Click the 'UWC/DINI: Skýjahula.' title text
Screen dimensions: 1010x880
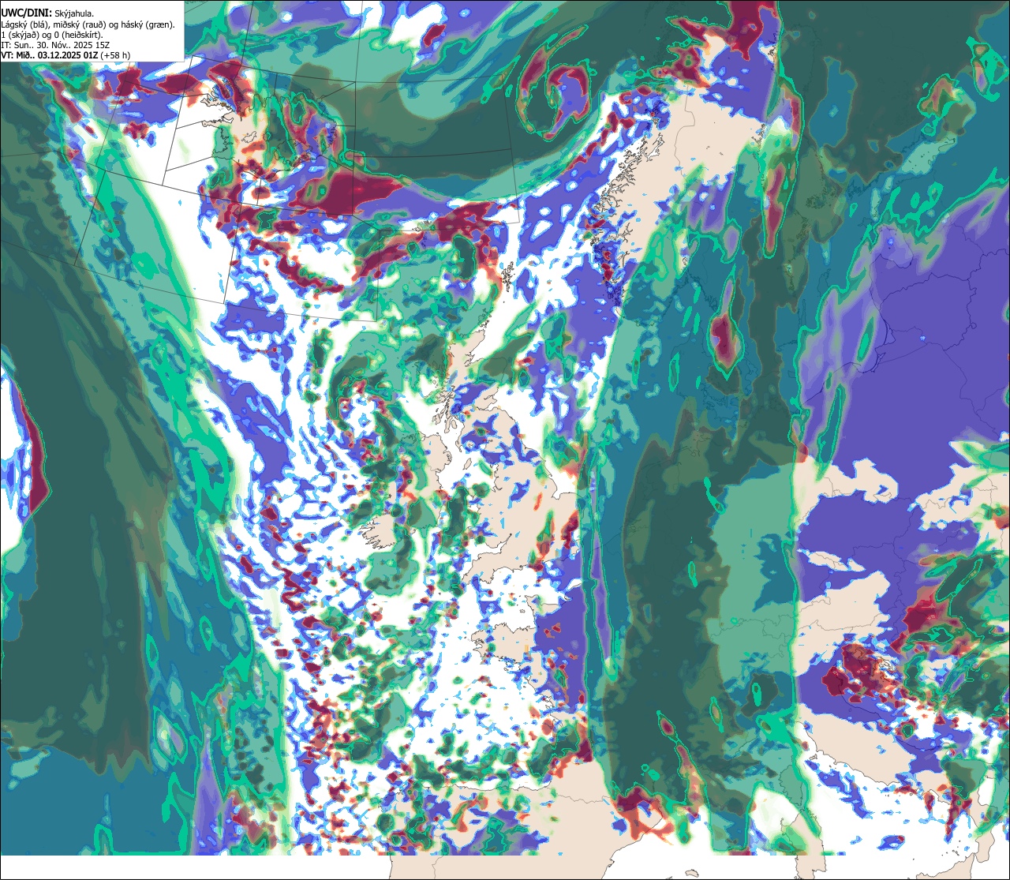[48, 13]
